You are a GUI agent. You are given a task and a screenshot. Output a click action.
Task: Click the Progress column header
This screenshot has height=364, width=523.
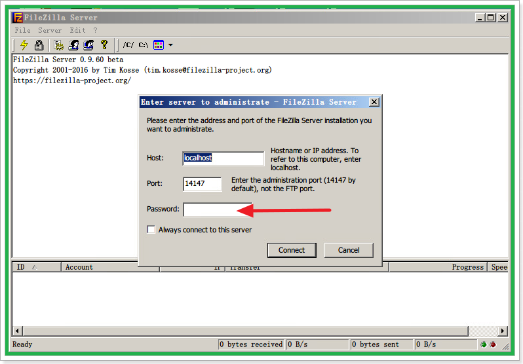[x=438, y=267]
